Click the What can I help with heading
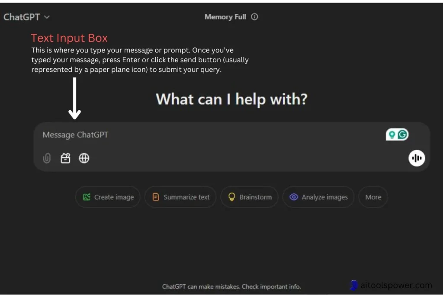The image size is (443, 295). tap(231, 99)
